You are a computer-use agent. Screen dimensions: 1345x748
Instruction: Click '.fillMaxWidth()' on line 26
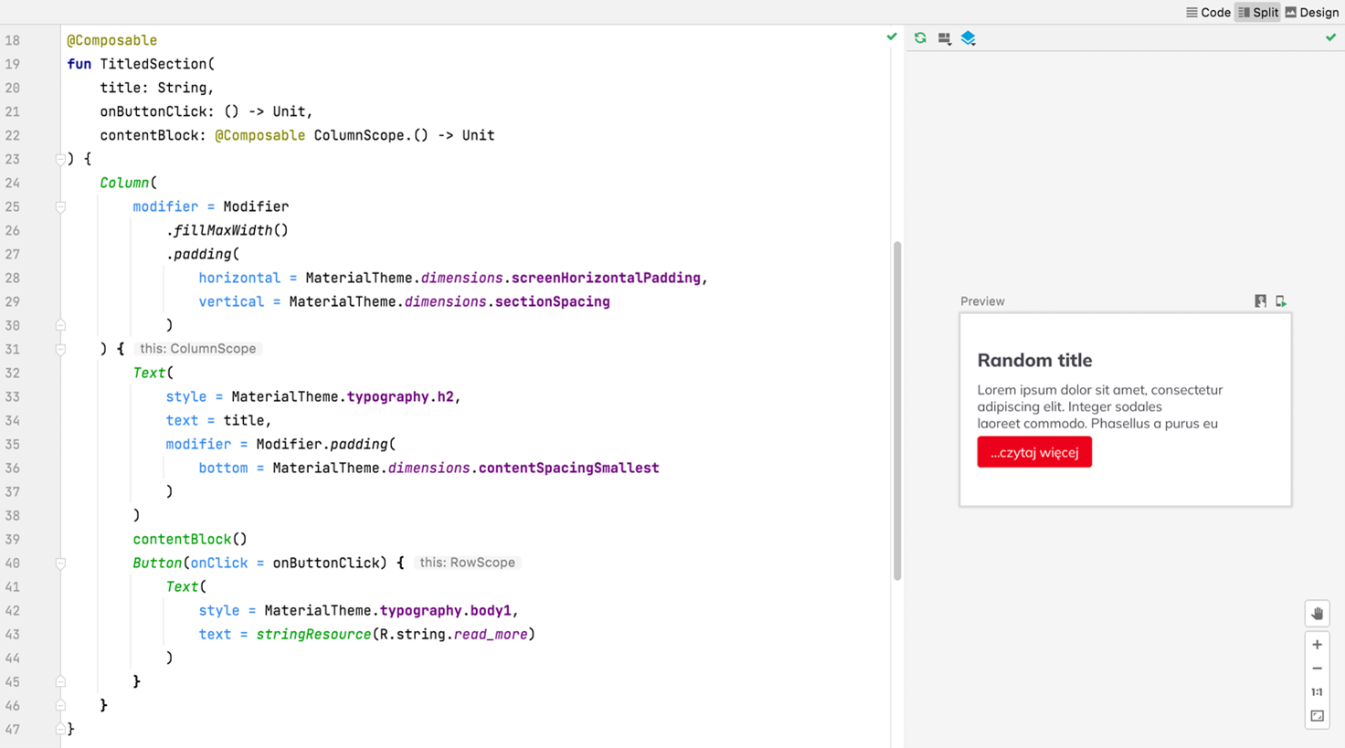(227, 230)
